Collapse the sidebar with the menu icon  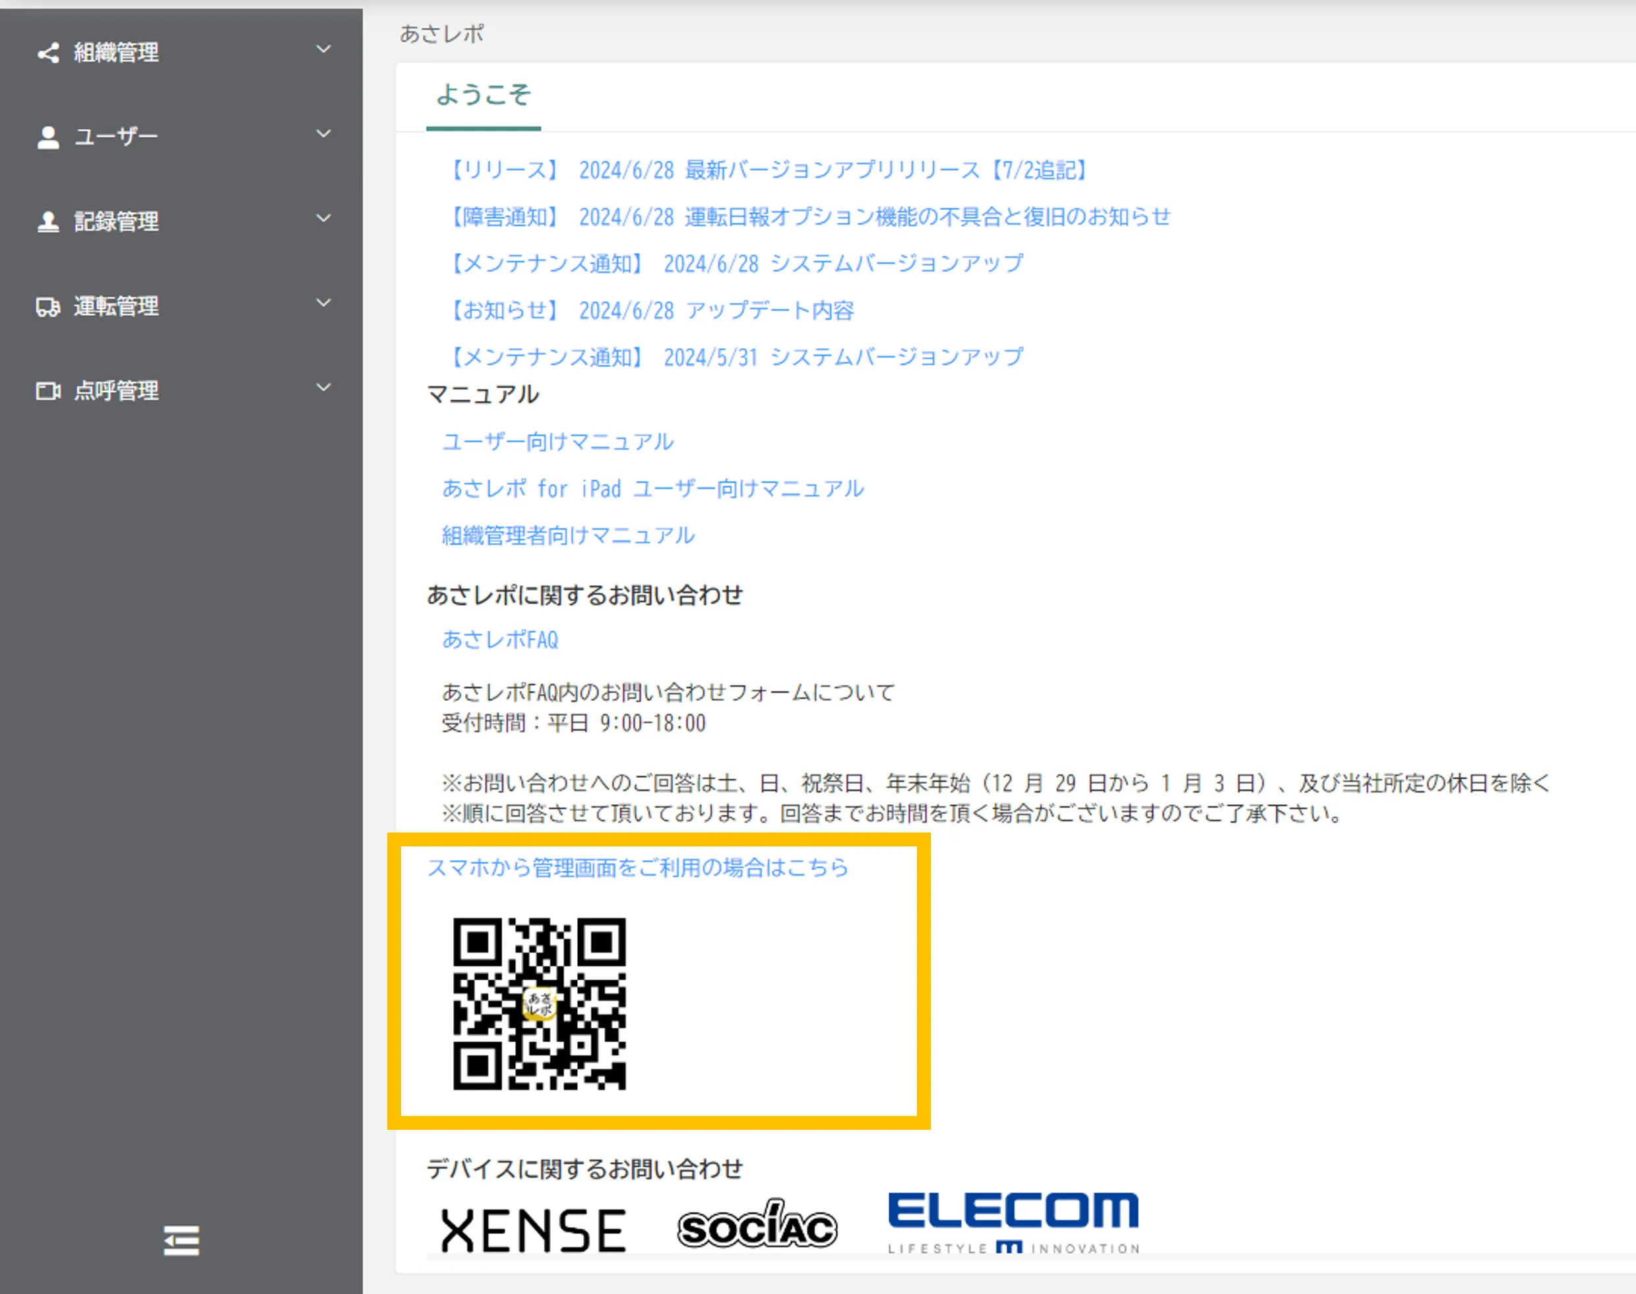[181, 1241]
